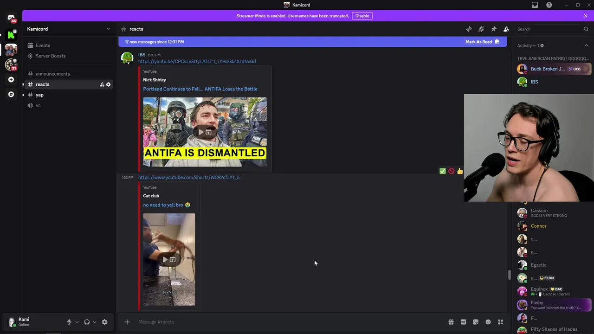This screenshot has width=594, height=334.
Task: Open Discover servers compass icon
Action: tap(11, 94)
